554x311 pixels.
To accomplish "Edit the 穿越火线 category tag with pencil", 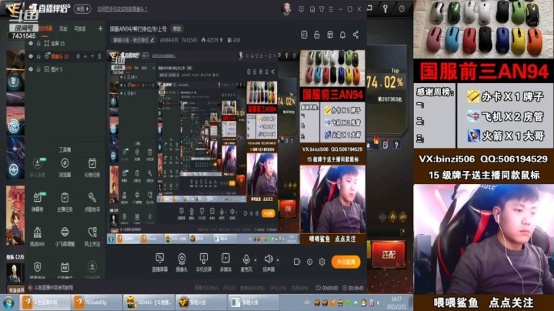I will pyautogui.click(x=152, y=40).
